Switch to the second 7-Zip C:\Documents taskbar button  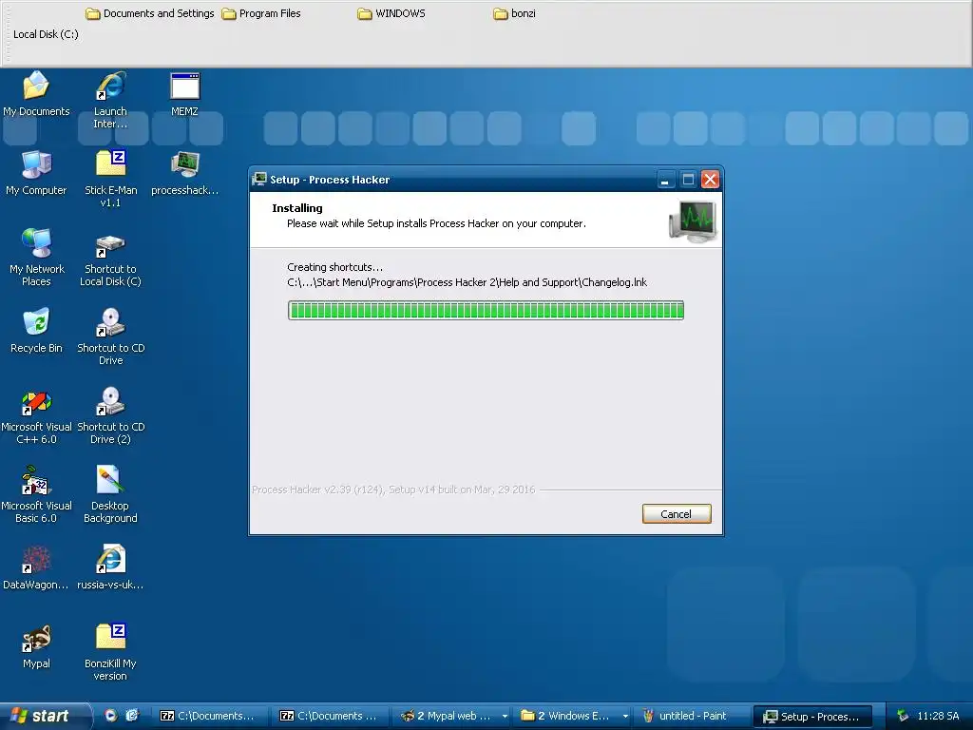coord(329,716)
